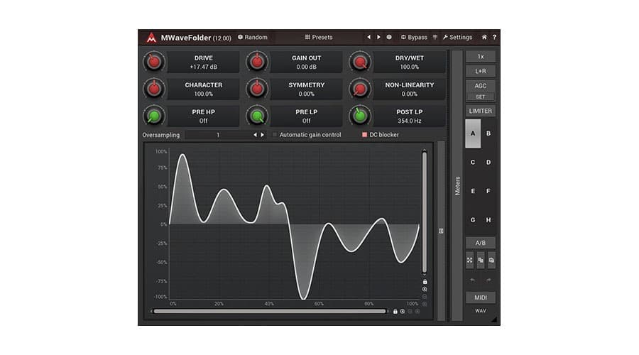
Task: Click the SYMMETRY 0.00% value field
Action: click(307, 89)
